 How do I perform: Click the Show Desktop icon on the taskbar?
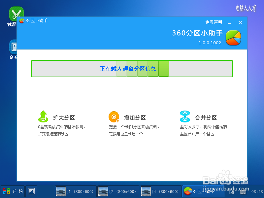[x=31, y=191]
